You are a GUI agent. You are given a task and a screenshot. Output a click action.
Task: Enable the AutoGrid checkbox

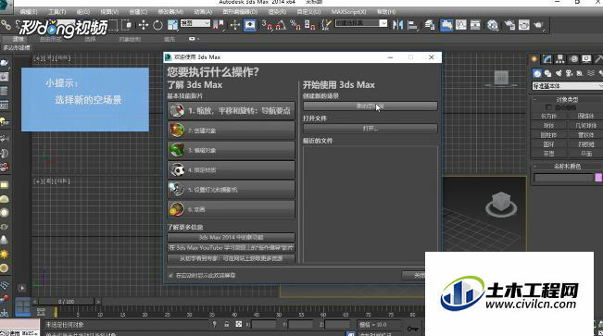click(548, 107)
